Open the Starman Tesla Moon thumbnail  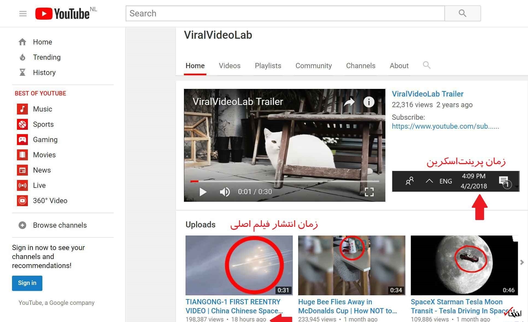464,265
